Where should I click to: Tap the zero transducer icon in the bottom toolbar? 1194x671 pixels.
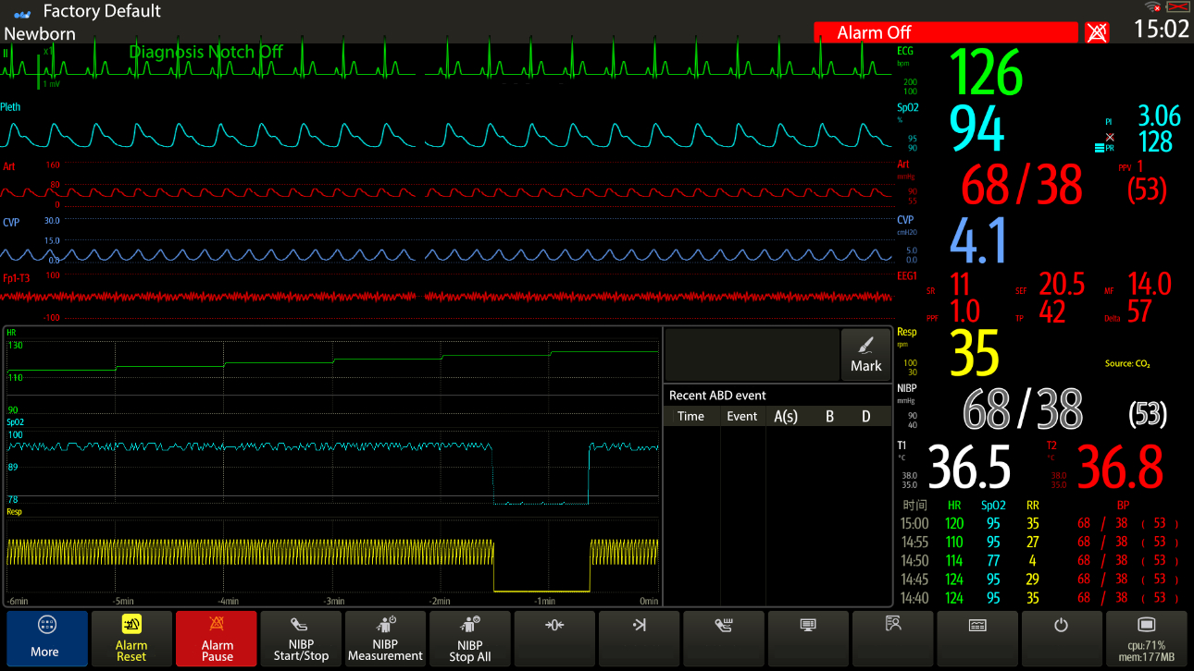(x=553, y=639)
